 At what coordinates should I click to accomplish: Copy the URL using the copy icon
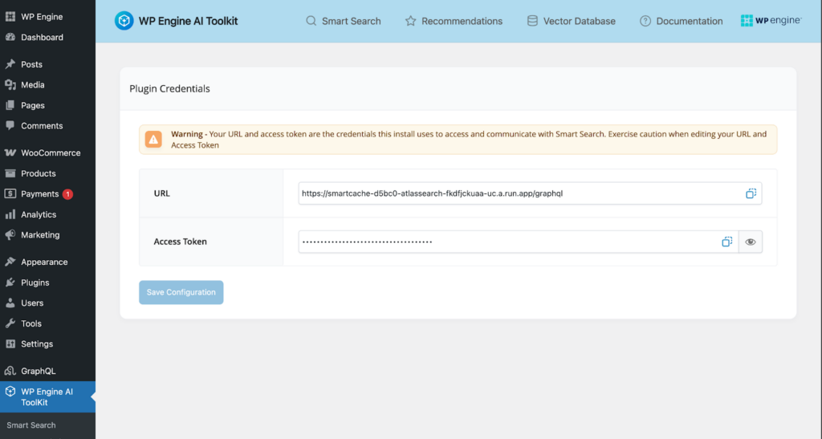tap(751, 193)
